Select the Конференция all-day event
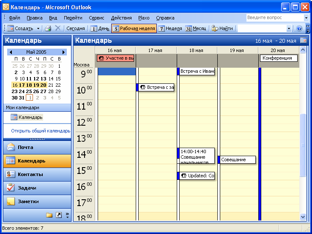The image size is (312, 234). click(x=279, y=58)
